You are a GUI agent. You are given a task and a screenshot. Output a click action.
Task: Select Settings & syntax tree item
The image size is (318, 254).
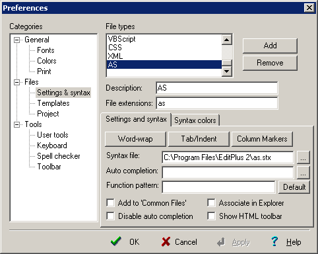63,93
